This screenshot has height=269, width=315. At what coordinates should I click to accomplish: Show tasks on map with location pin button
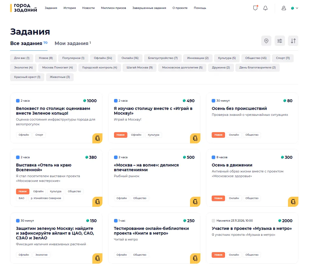click(x=266, y=41)
